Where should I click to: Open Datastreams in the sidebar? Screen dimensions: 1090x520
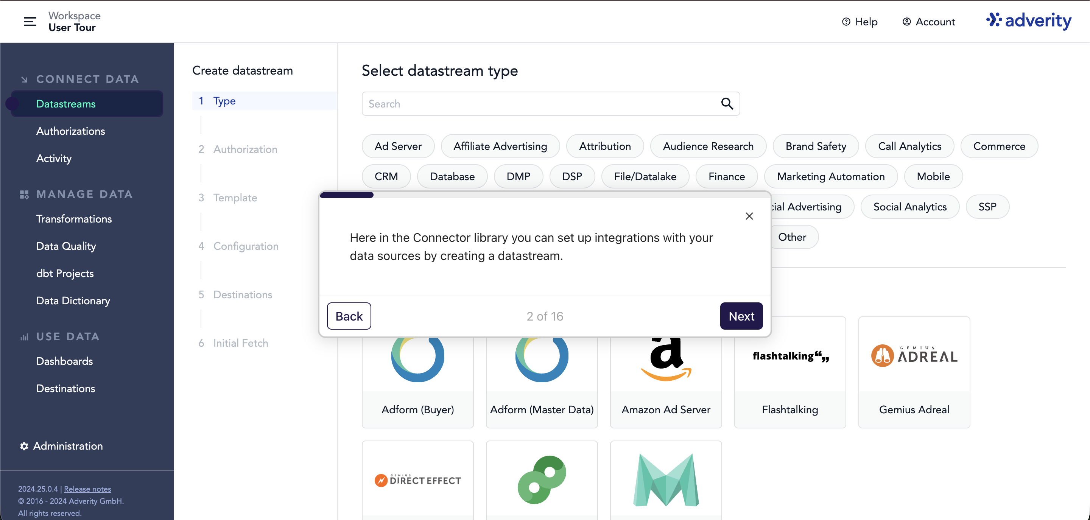(87, 104)
